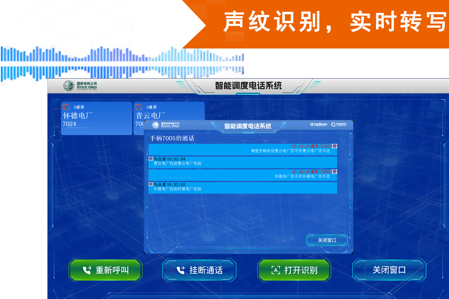Select the transcript line 怀德电厂在不在怀德电厂在不在
This screenshot has height=299, width=449.
click(302, 176)
